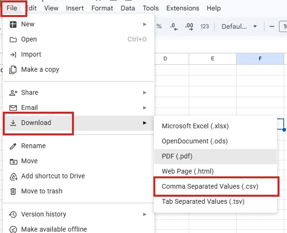The height and width of the screenshot is (233, 287).
Task: Expand the Version history submenu arrow
Action: tap(144, 214)
